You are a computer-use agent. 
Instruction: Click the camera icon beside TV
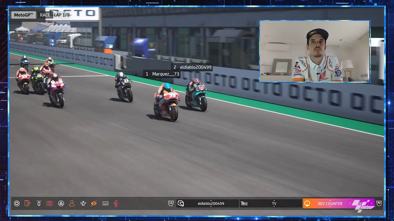pyautogui.click(x=244, y=203)
